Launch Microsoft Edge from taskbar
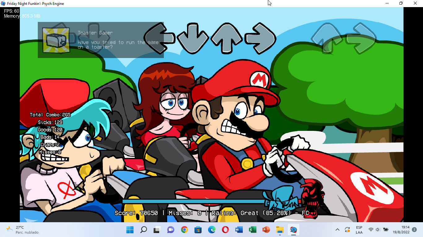Image resolution: width=423 pixels, height=237 pixels. click(x=212, y=230)
